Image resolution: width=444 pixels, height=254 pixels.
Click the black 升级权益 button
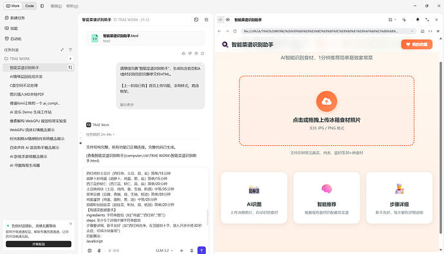[39, 244]
